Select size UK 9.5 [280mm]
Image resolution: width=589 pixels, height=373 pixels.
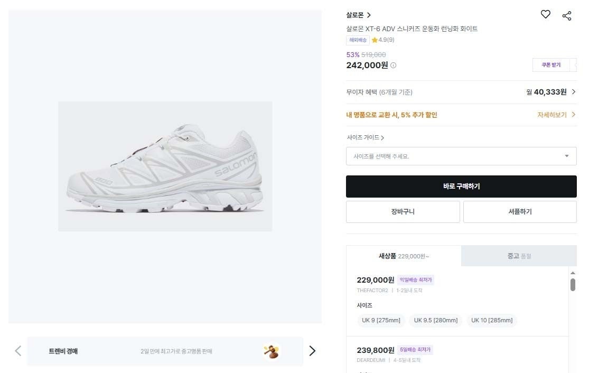(x=435, y=320)
